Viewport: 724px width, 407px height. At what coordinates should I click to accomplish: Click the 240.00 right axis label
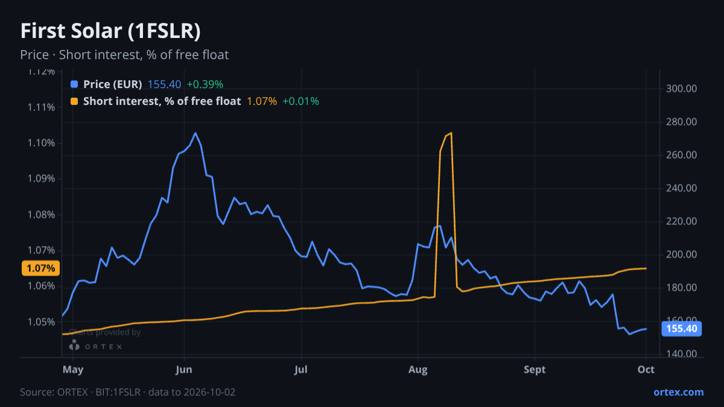tap(683, 188)
